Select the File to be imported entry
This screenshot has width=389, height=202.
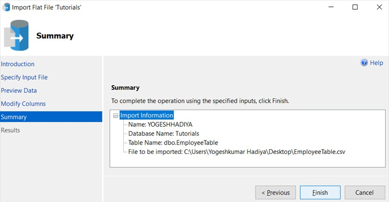point(237,152)
